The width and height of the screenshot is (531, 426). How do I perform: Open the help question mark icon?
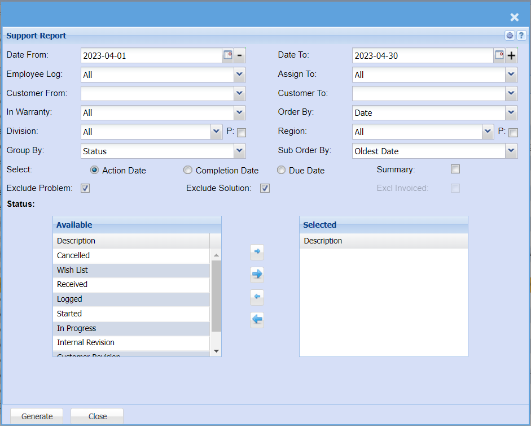(x=521, y=36)
